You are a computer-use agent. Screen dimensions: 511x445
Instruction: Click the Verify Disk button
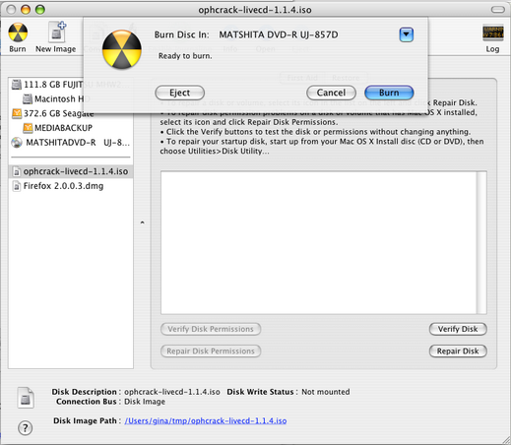click(x=458, y=329)
